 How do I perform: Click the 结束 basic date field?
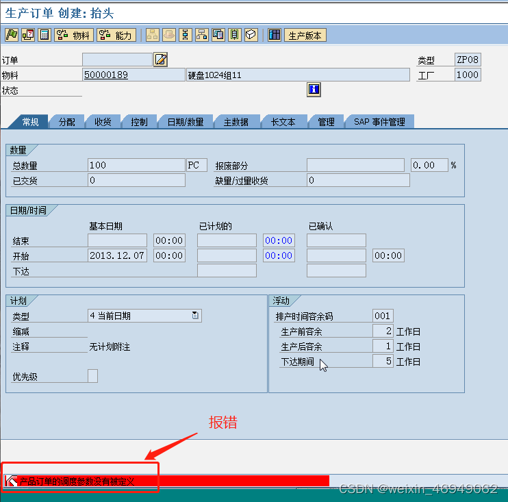pos(117,240)
